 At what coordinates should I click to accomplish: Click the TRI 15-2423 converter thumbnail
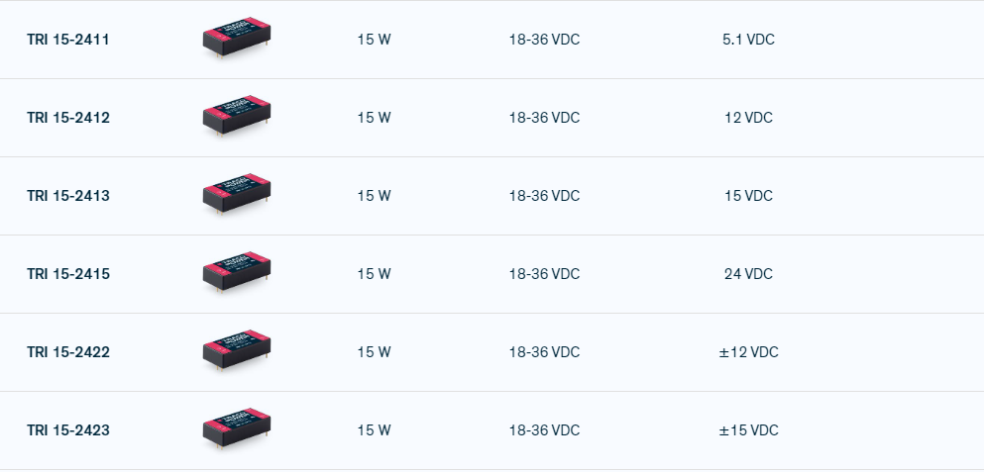click(x=237, y=429)
